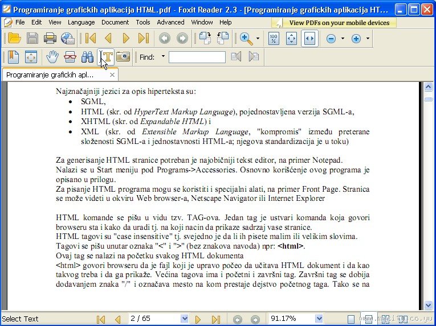Click the Foxit document icon in menu bar
The image size is (436, 326).
pos(8,23)
